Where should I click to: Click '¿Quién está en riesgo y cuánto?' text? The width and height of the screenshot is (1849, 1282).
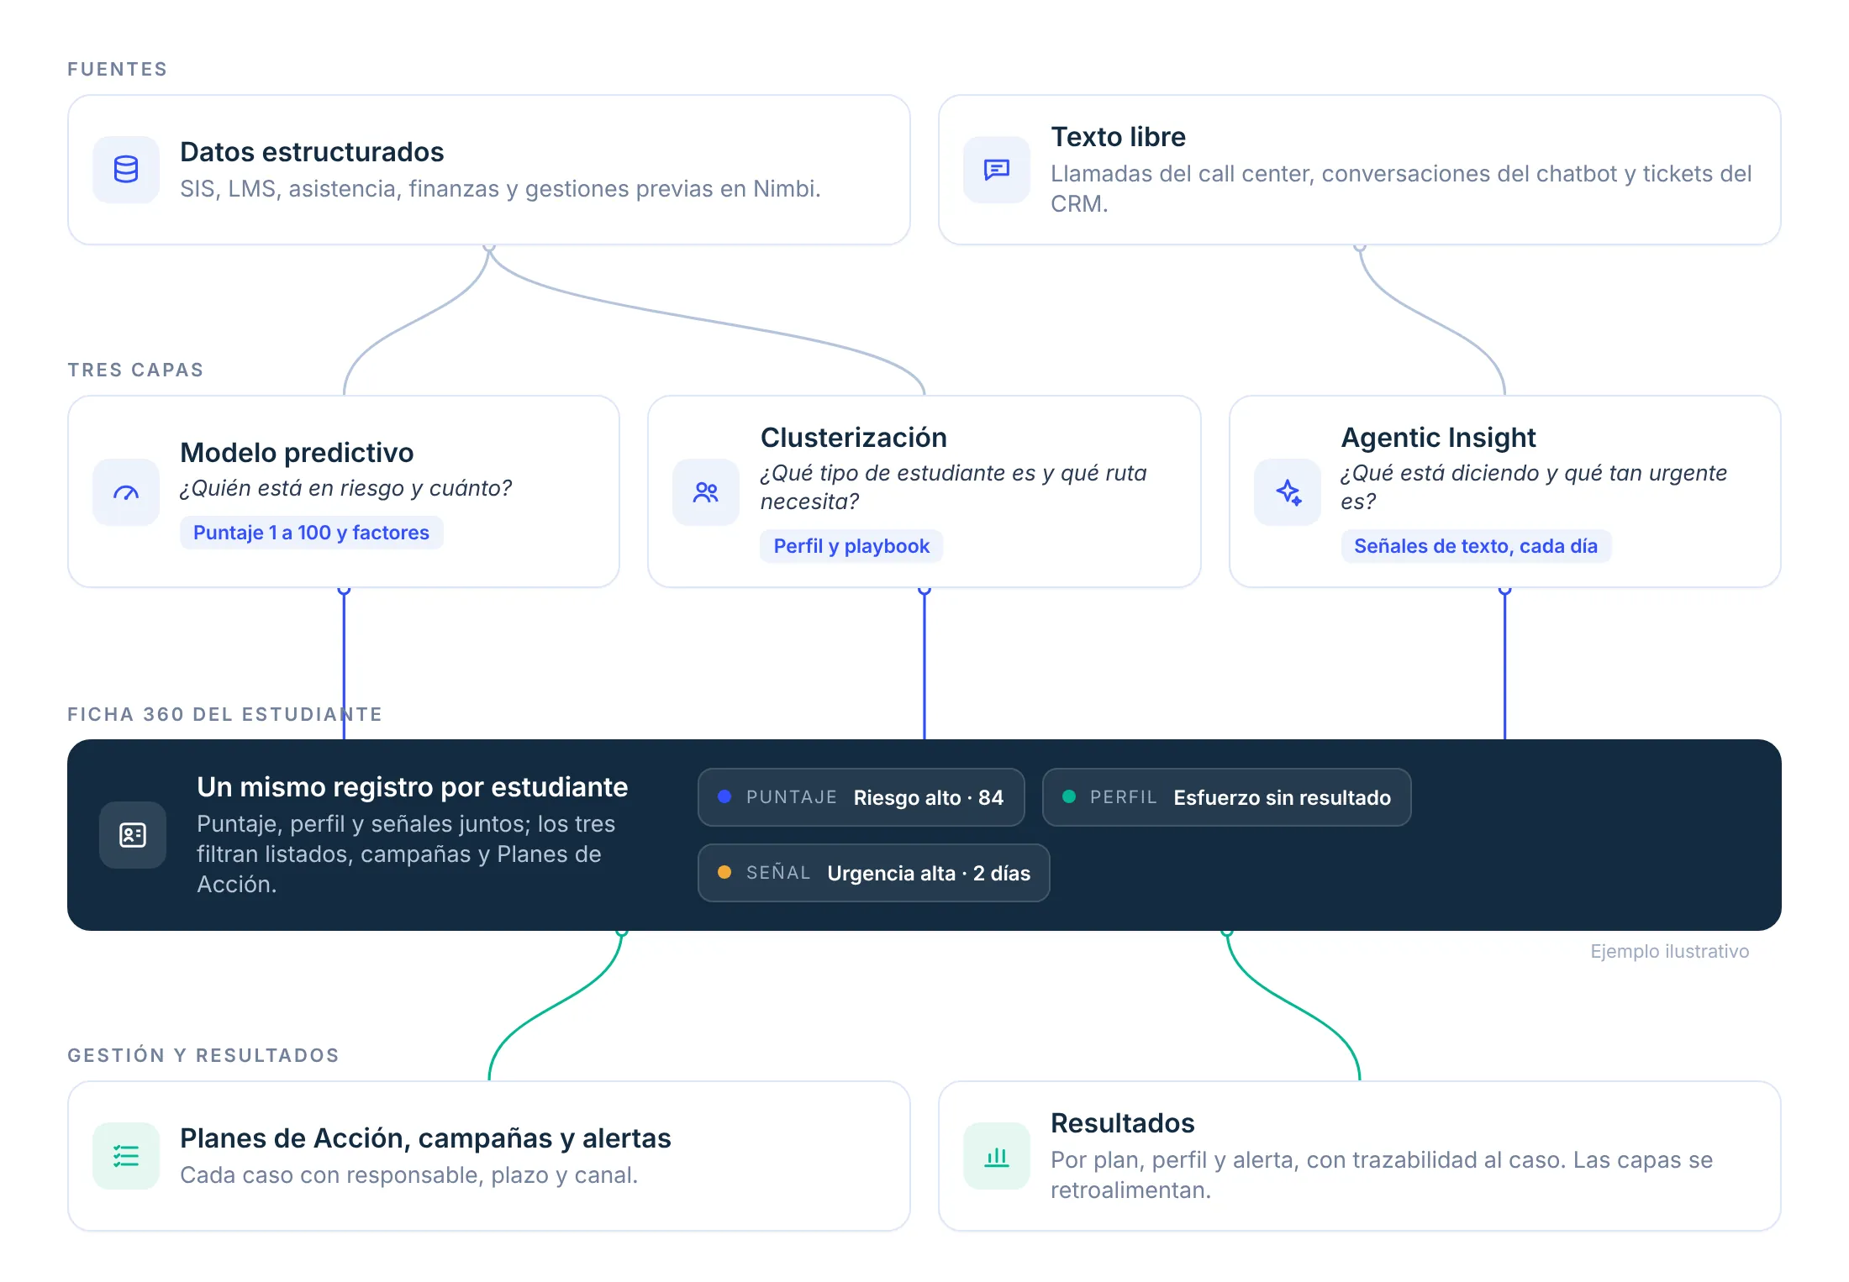pos(345,488)
